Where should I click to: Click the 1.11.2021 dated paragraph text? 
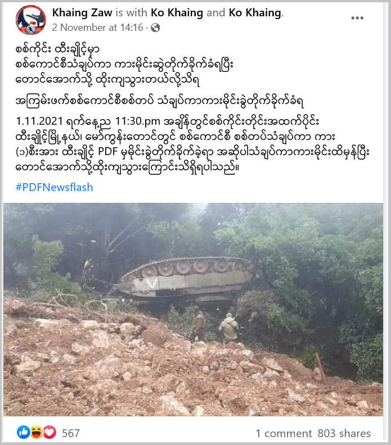coord(192,144)
